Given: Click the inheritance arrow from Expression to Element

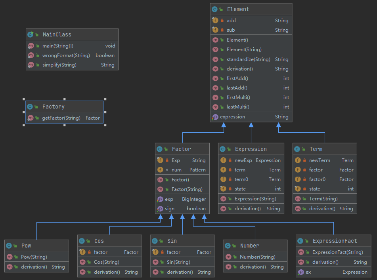Looking at the screenshot, I should pyautogui.click(x=251, y=133).
